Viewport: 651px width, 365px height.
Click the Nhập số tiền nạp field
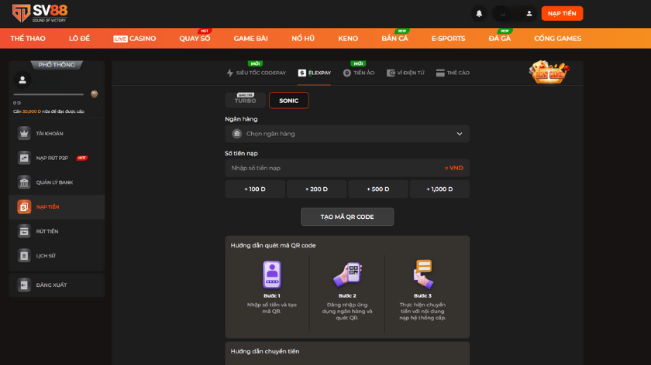click(347, 168)
